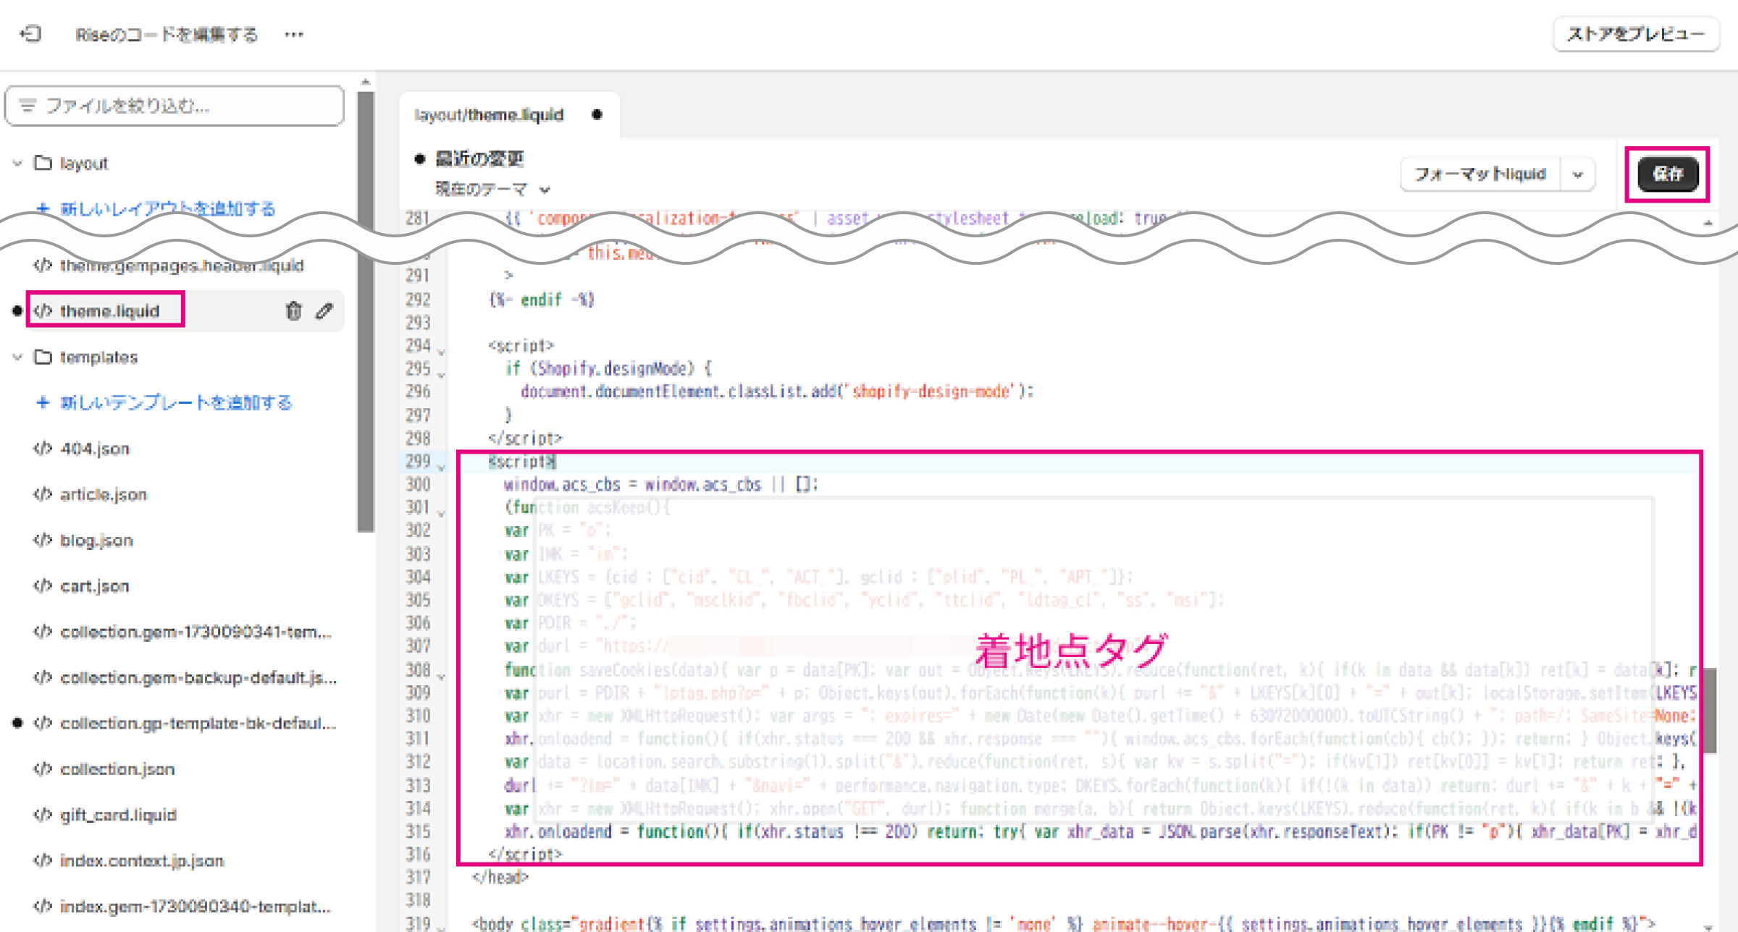Click code icon beside gift_card.liquid
The image size is (1738, 932).
point(43,815)
